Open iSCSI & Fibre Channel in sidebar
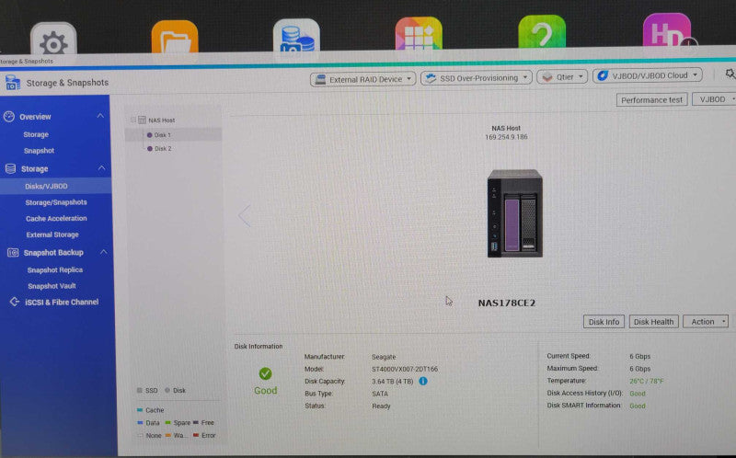 pos(62,302)
